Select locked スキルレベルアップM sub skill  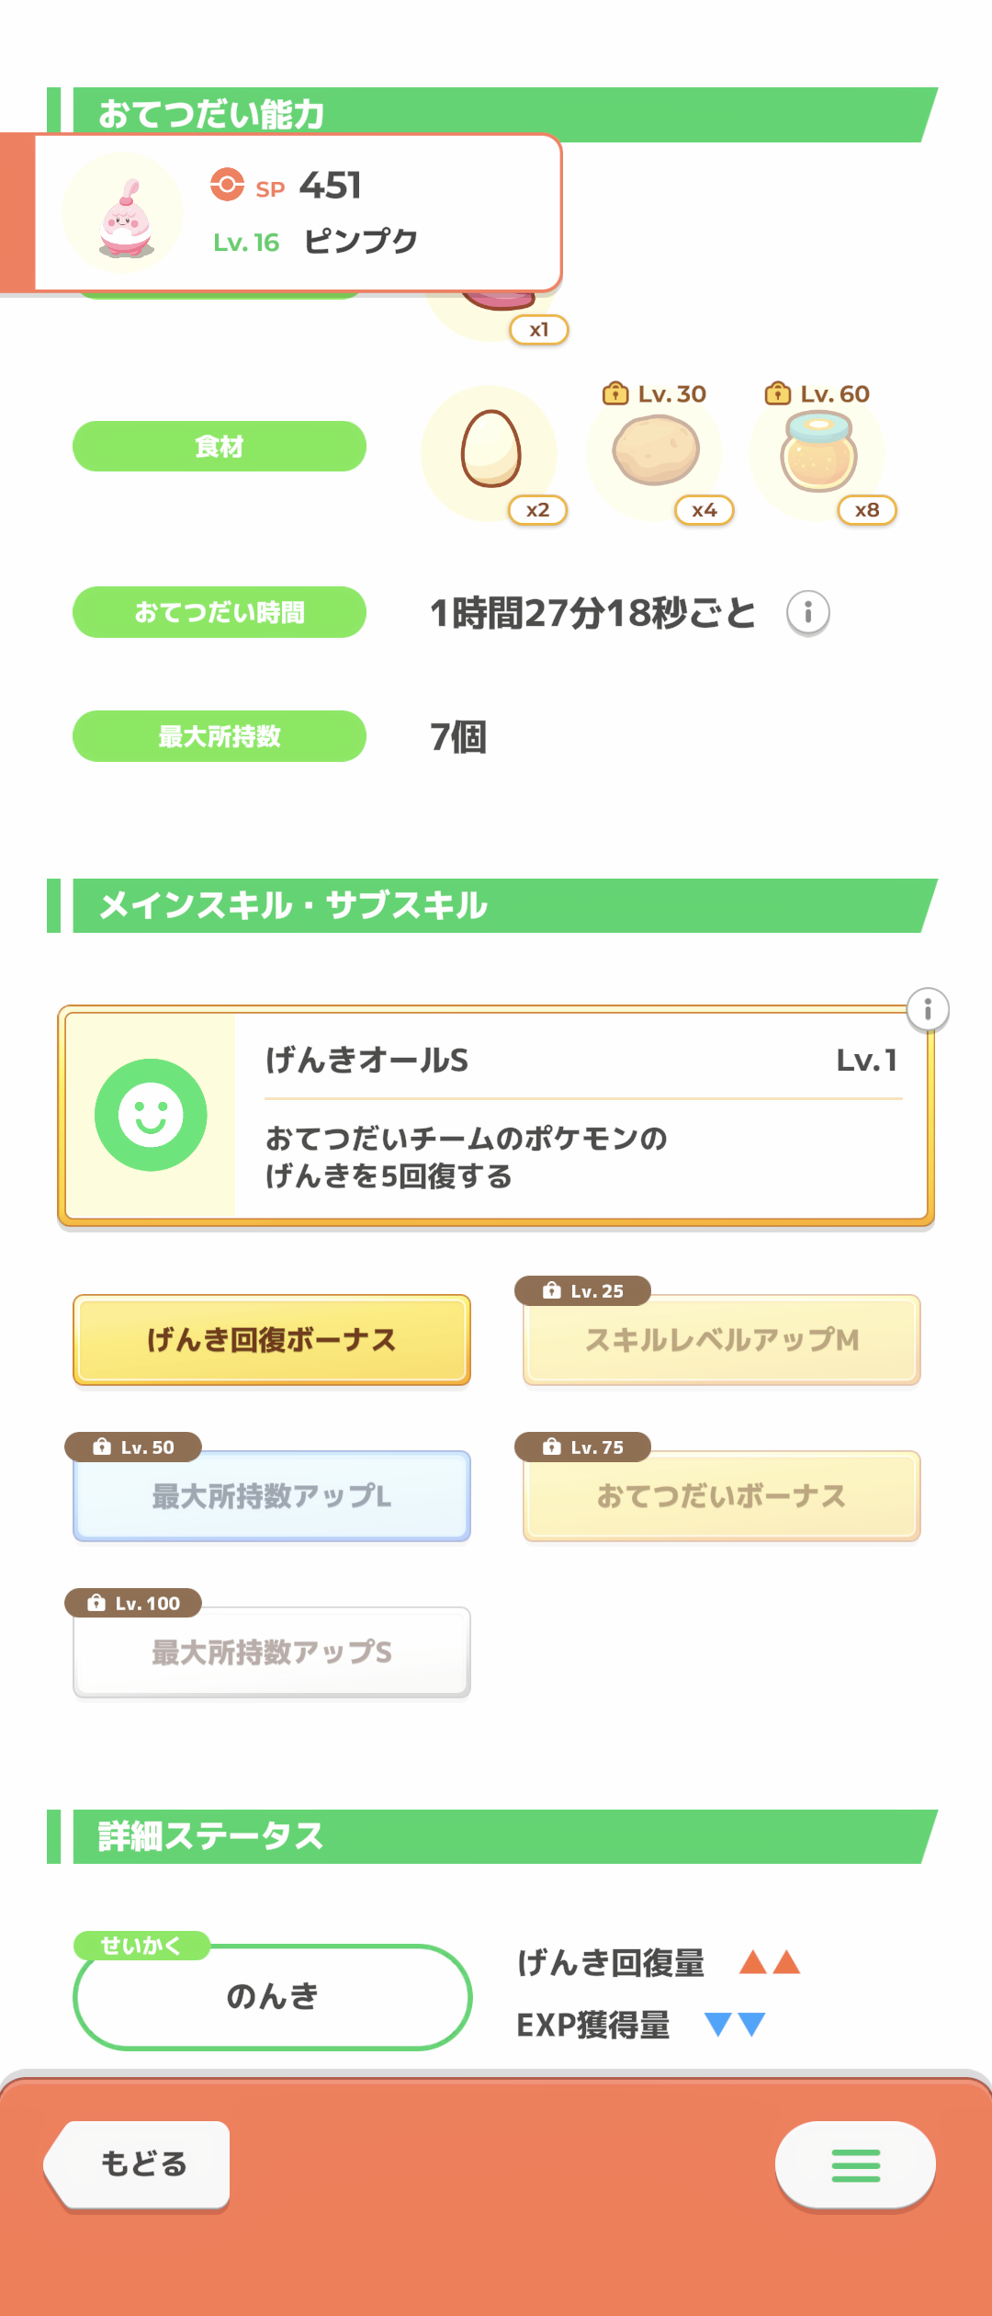(x=722, y=1340)
